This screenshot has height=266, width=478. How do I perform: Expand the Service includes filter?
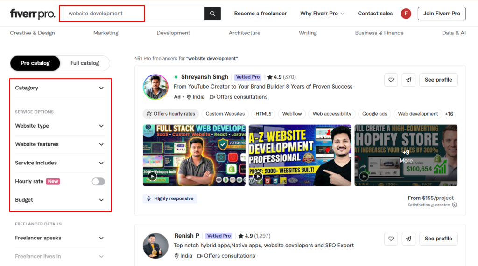59,163
